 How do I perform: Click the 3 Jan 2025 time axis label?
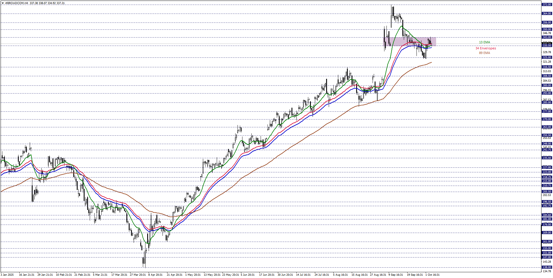point(7,275)
